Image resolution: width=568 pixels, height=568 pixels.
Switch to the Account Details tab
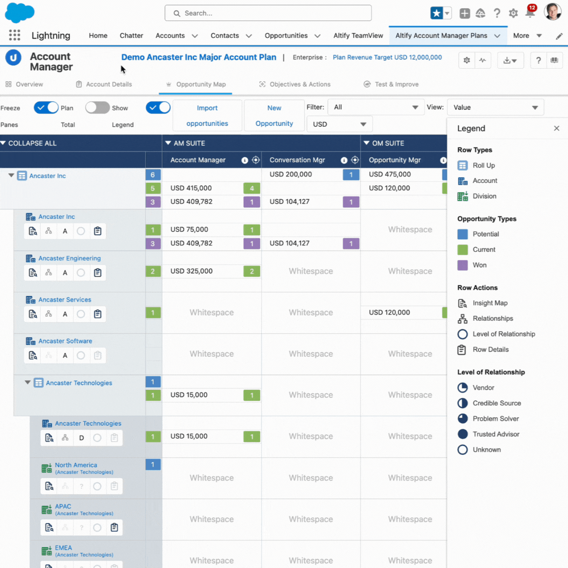tap(104, 84)
